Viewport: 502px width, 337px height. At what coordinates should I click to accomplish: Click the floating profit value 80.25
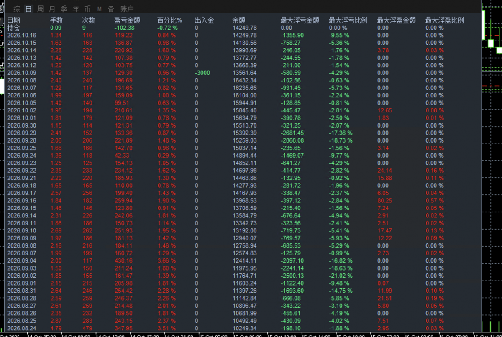(x=385, y=201)
